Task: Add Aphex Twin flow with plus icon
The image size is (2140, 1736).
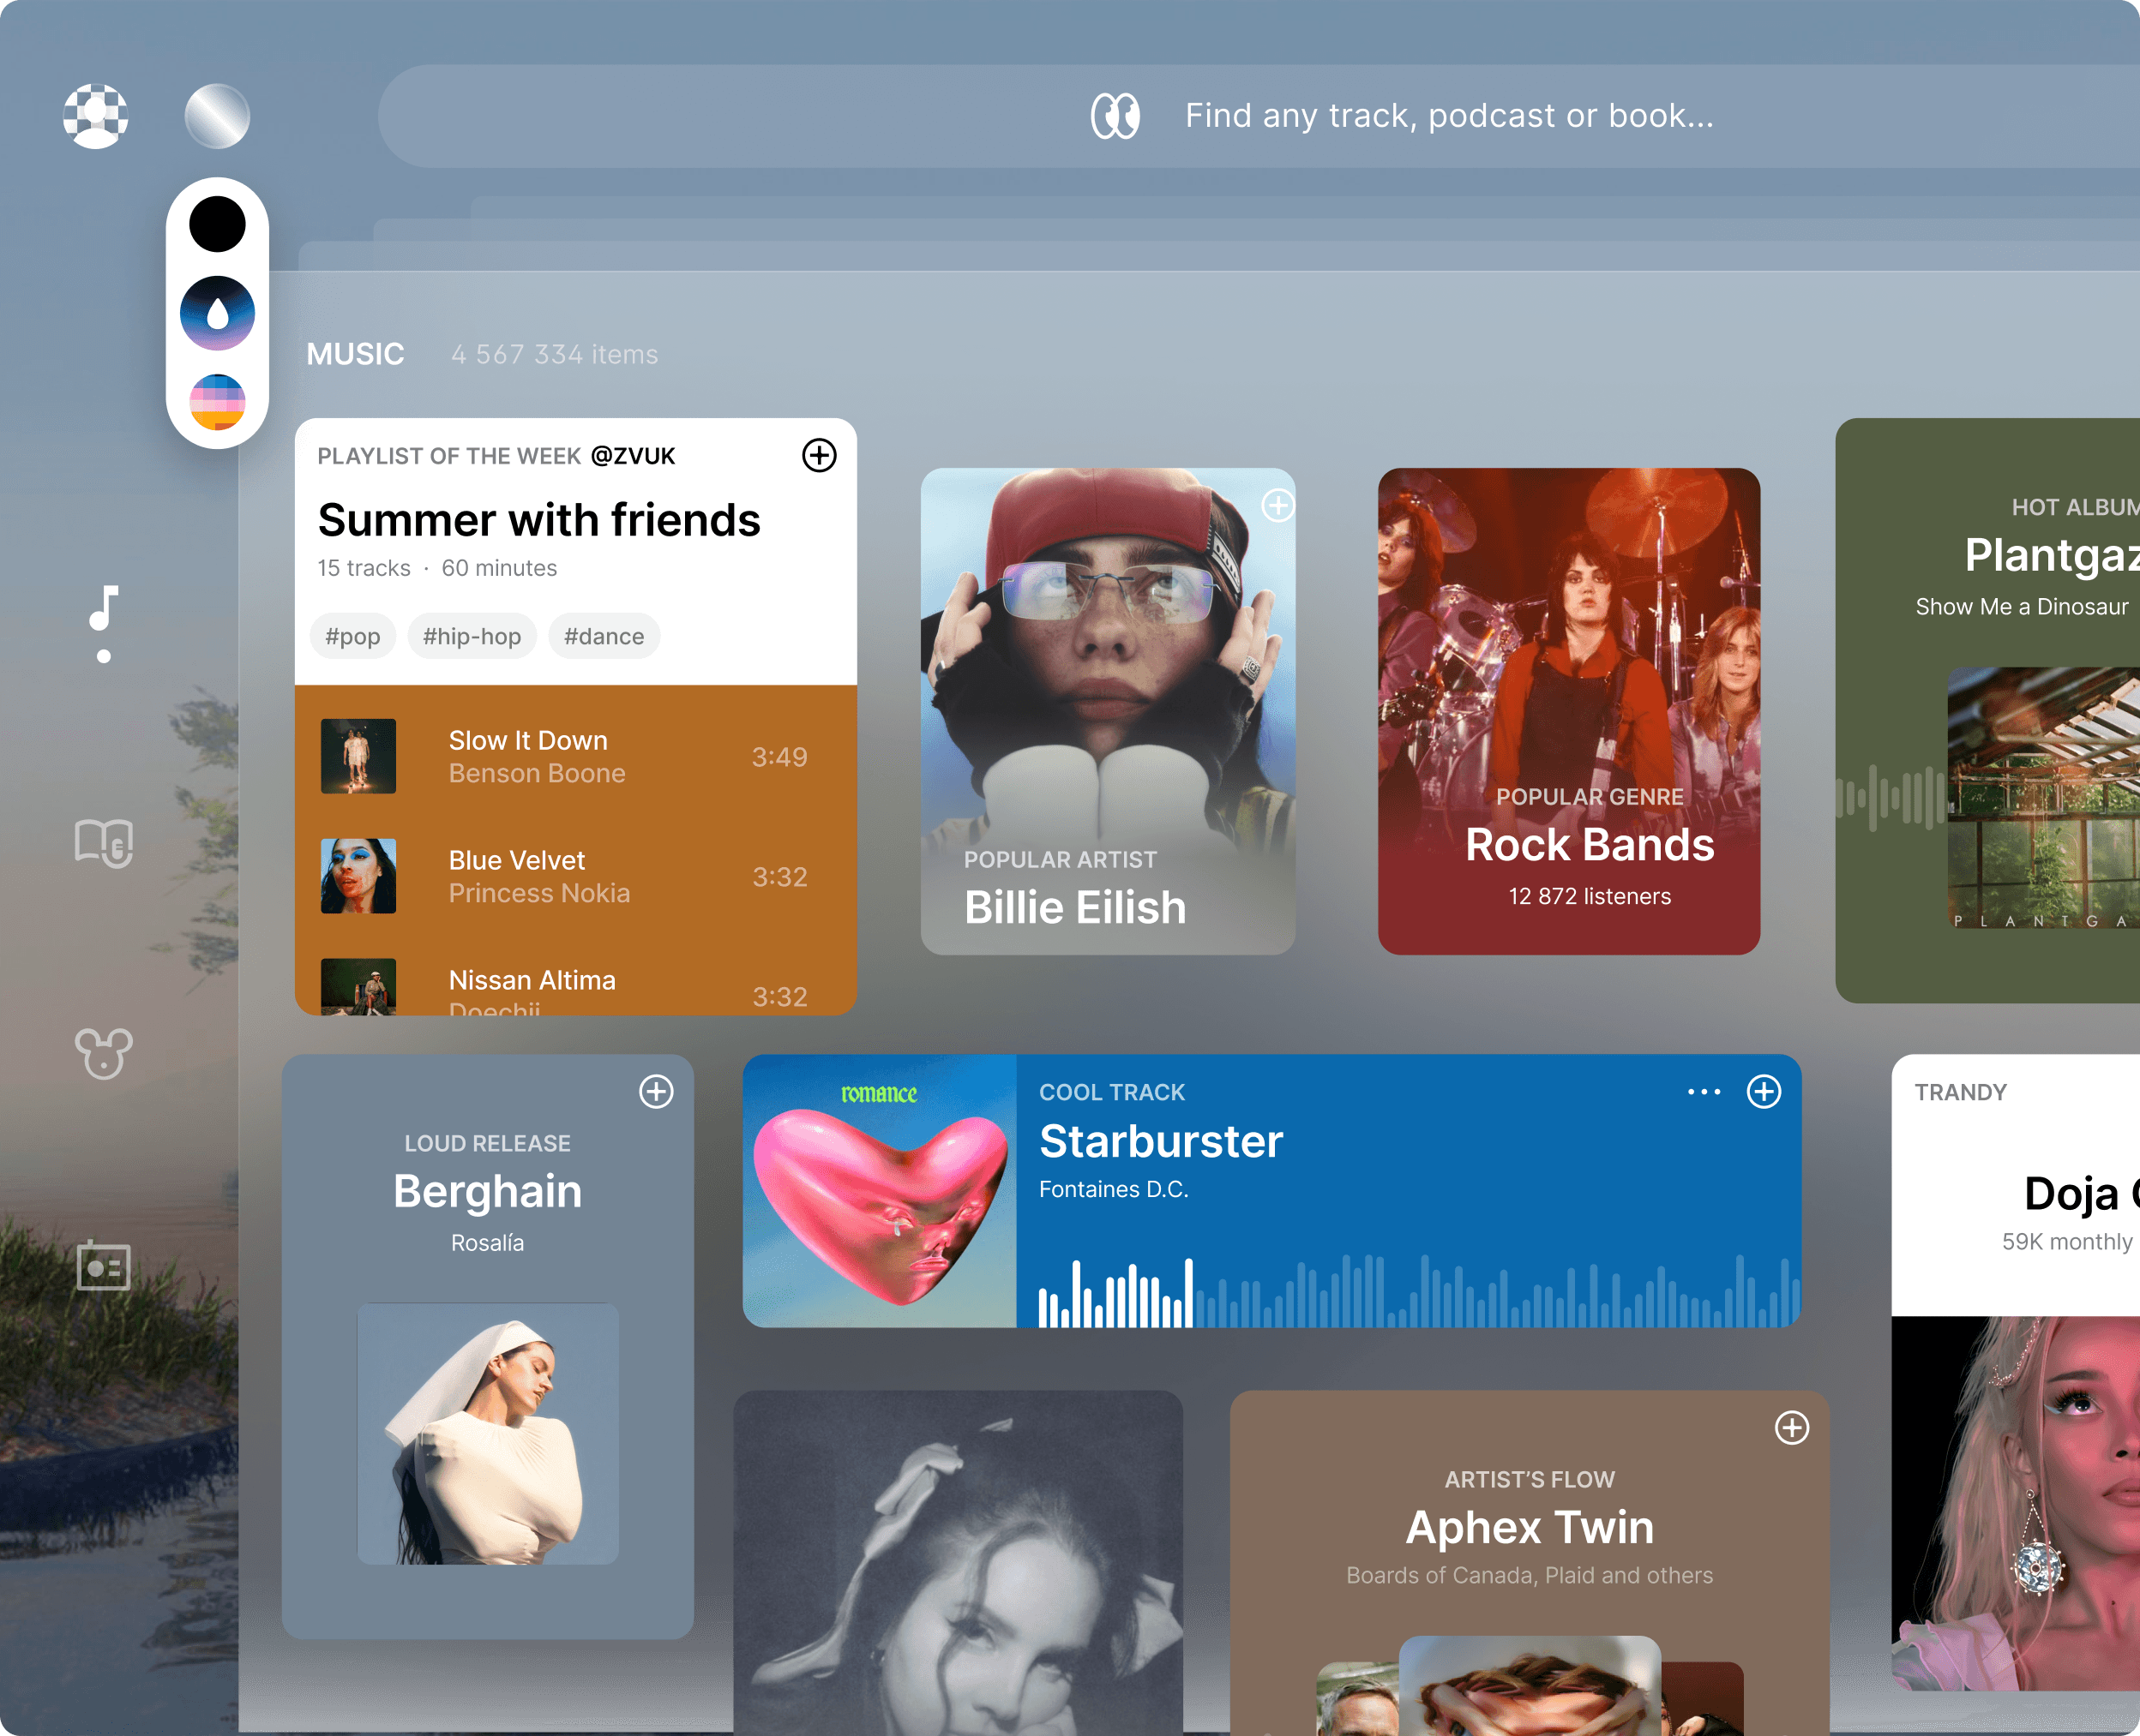Action: click(x=1791, y=1428)
